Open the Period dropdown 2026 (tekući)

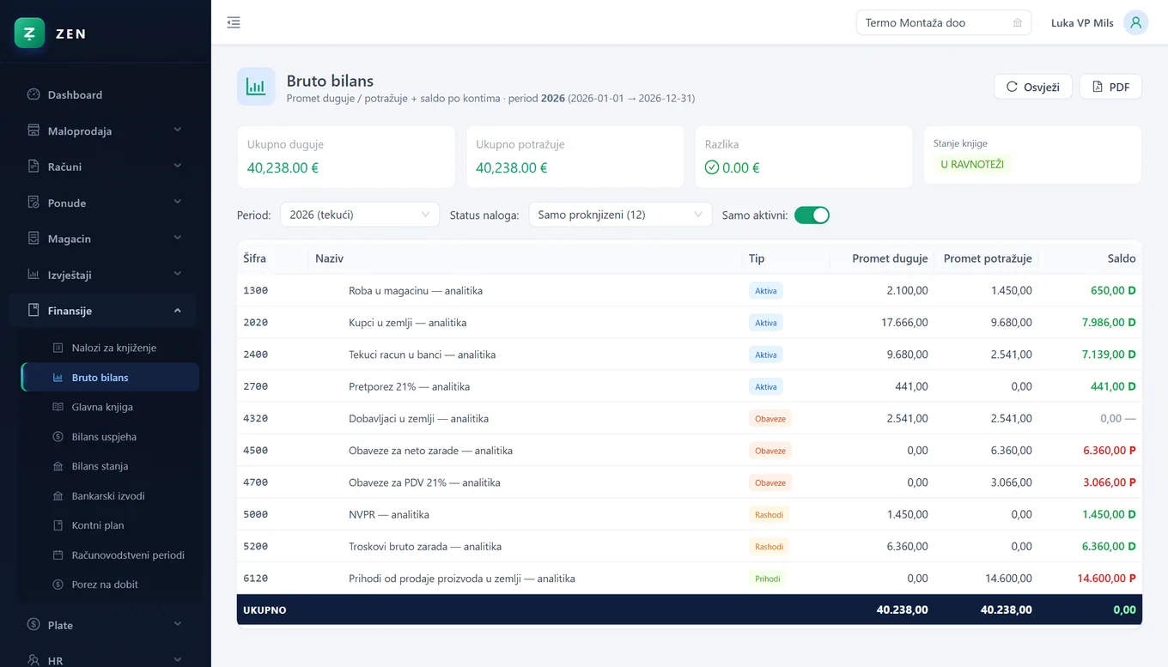[360, 215]
